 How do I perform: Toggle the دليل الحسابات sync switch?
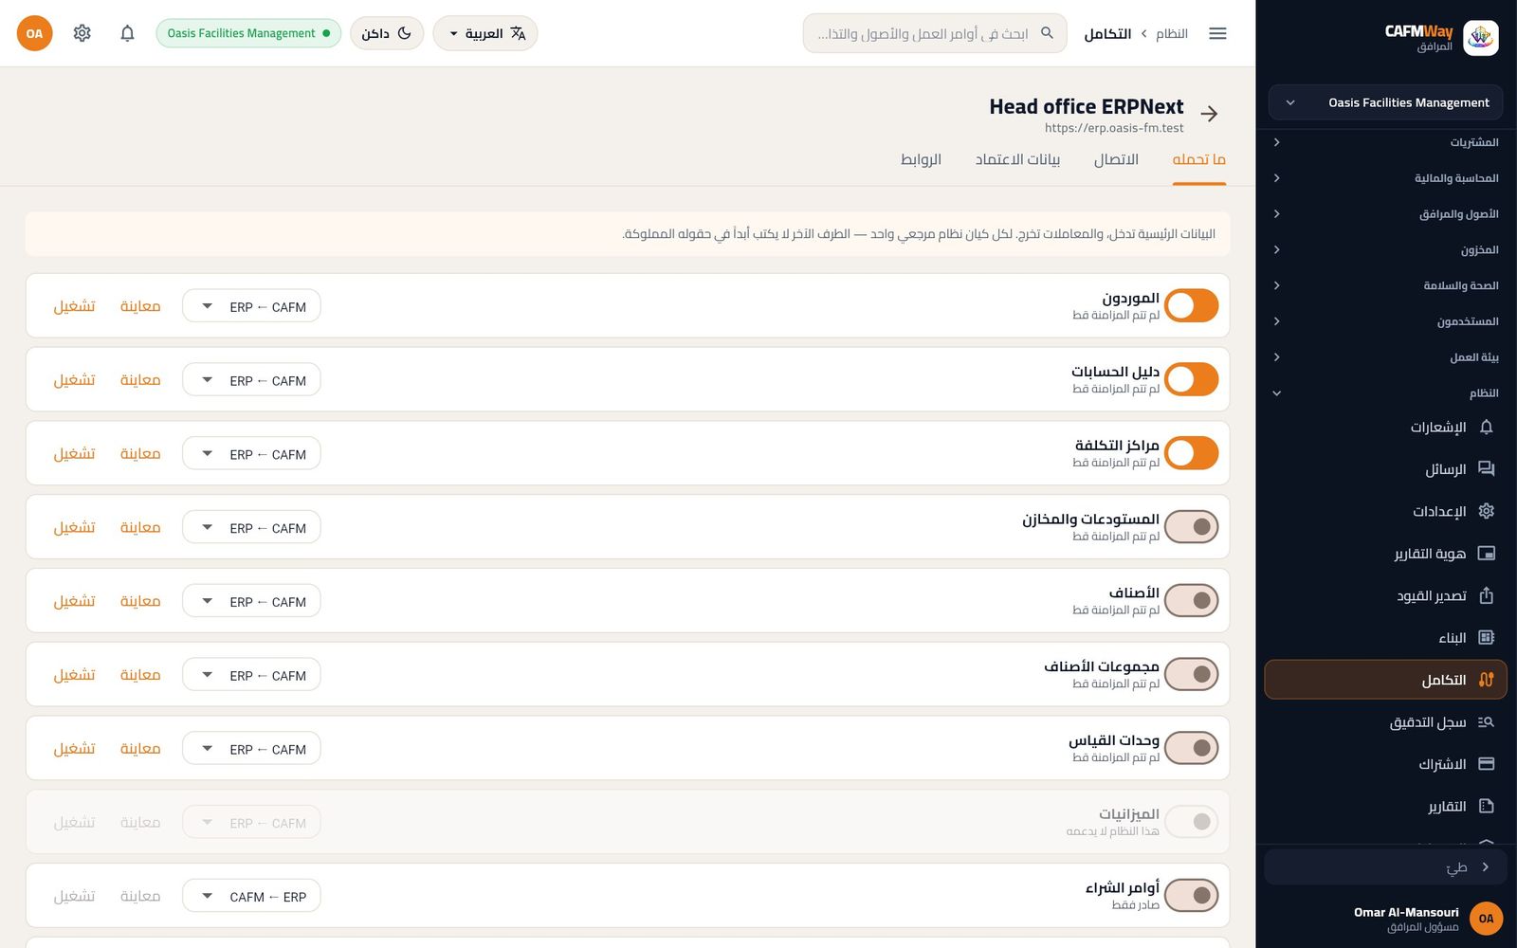tap(1191, 380)
